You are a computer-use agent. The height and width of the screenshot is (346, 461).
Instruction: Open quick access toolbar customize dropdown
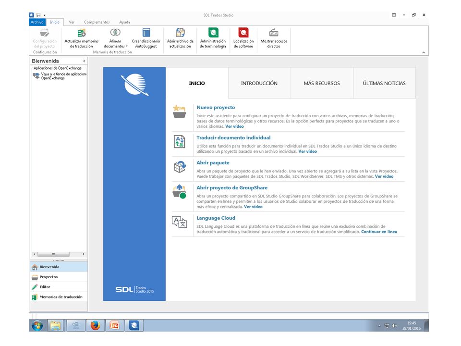click(45, 15)
